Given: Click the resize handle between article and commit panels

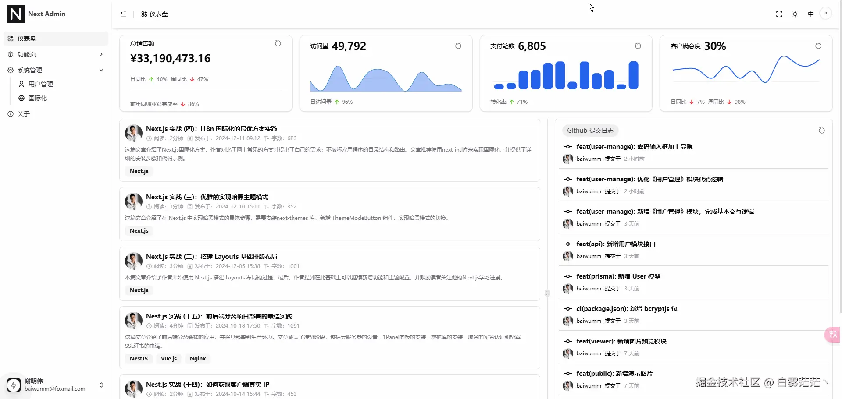Looking at the screenshot, I should [x=547, y=293].
